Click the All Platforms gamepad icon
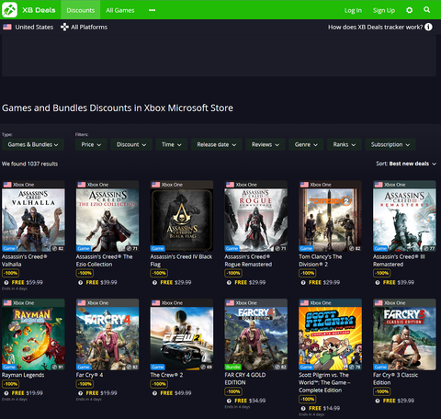 click(x=64, y=27)
